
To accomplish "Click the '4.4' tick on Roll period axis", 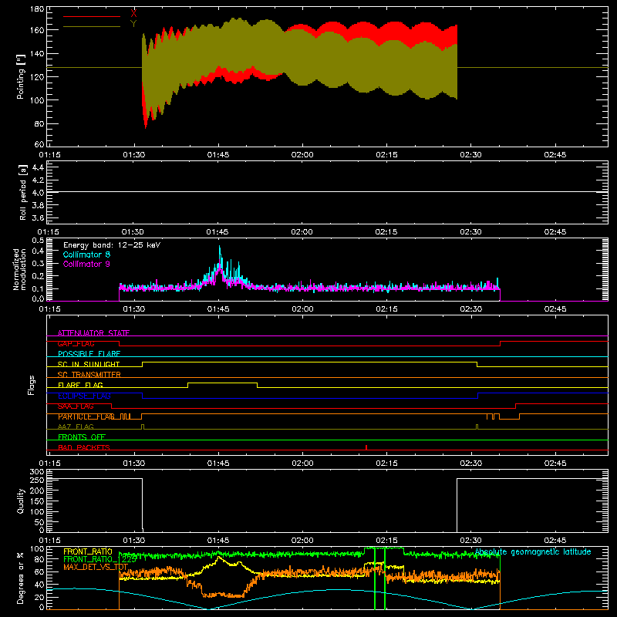I will [38, 167].
